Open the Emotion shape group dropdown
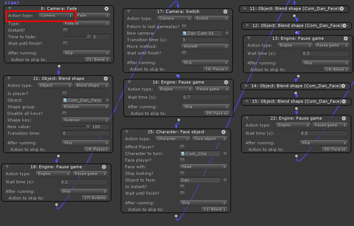The height and width of the screenshot is (226, 354). (86, 107)
